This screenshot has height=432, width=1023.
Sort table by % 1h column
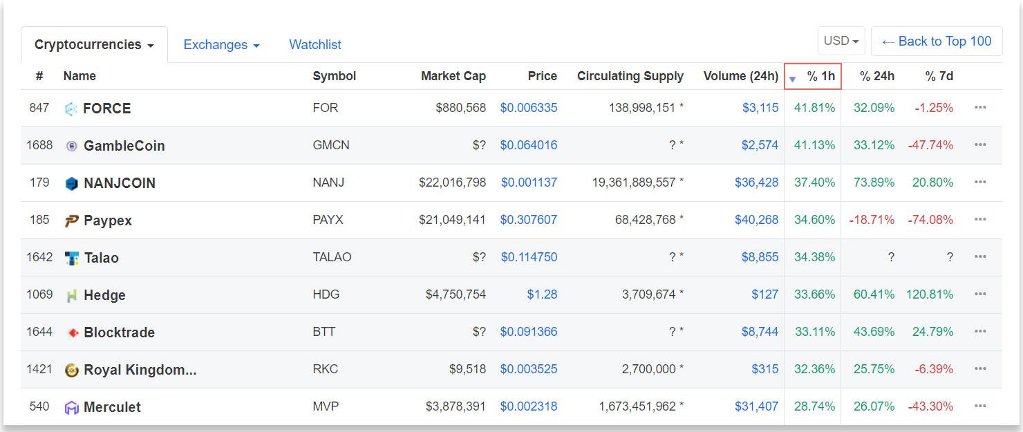pos(813,76)
